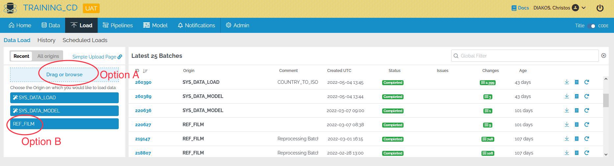Download batch 220636

point(567,110)
